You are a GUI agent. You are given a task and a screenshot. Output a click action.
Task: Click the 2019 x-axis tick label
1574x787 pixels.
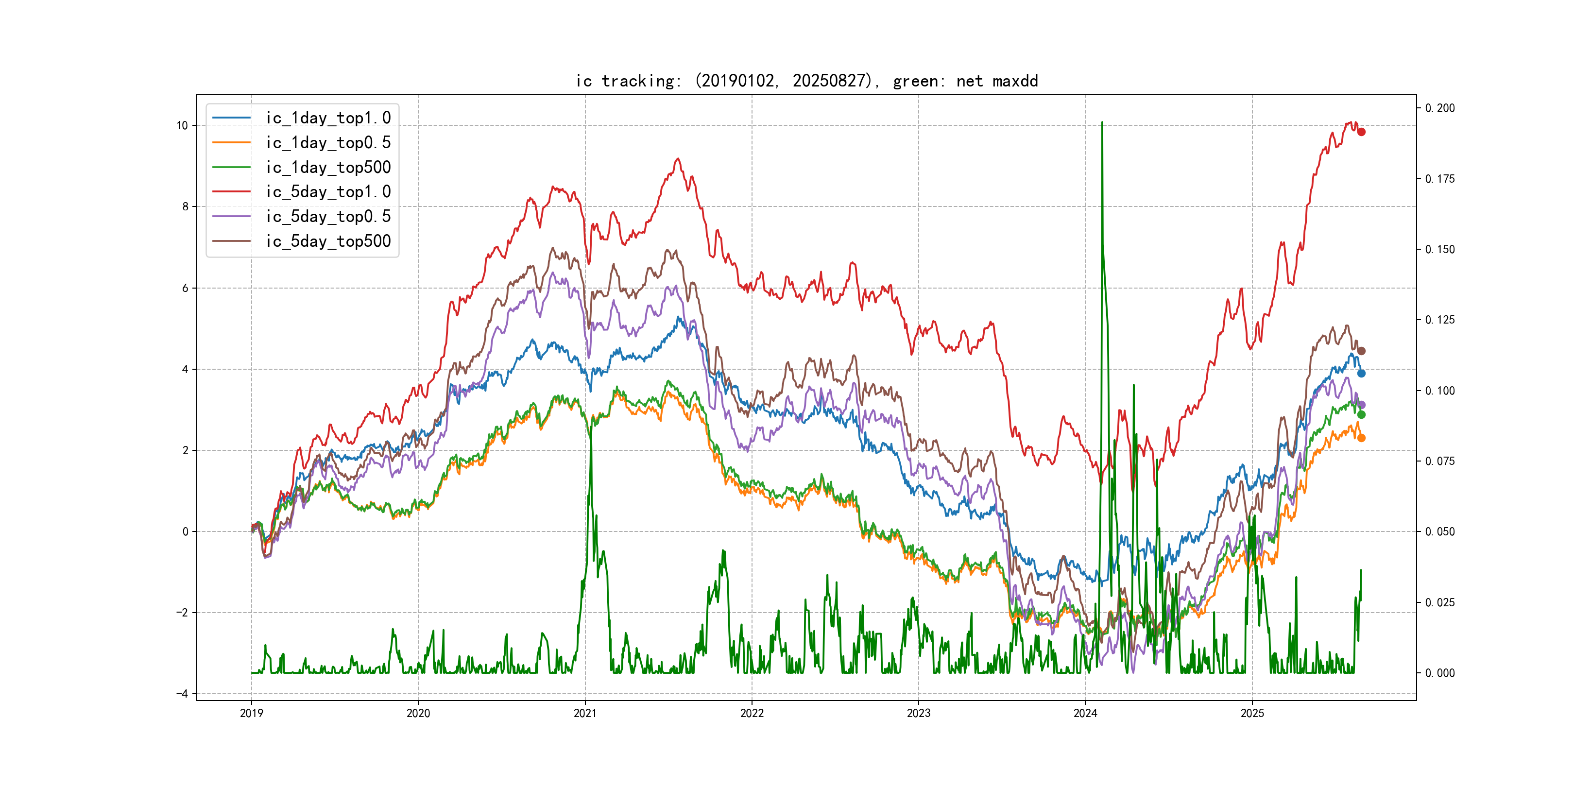251,713
